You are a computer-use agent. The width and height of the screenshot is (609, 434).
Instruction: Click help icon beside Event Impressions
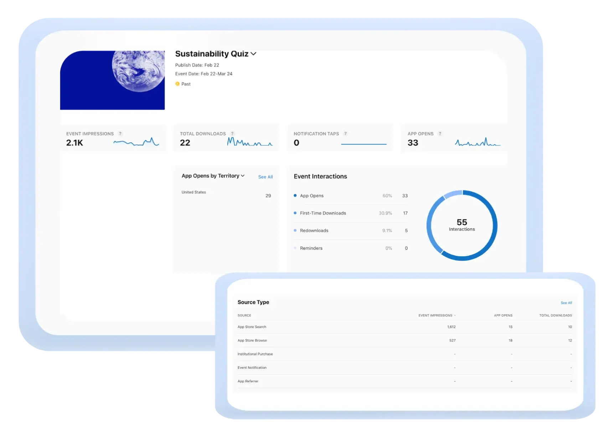pos(120,134)
